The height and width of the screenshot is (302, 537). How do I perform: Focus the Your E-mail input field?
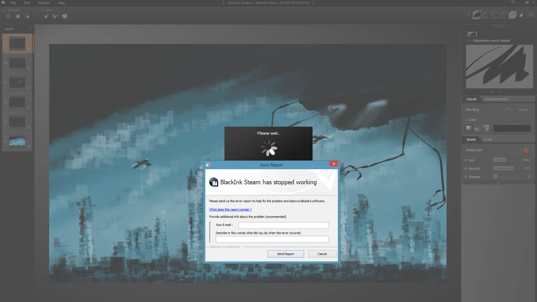point(284,225)
